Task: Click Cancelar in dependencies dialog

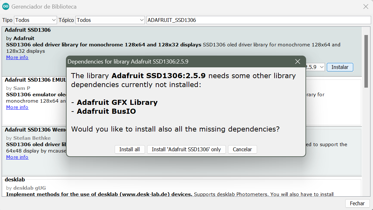Action: tap(242, 150)
